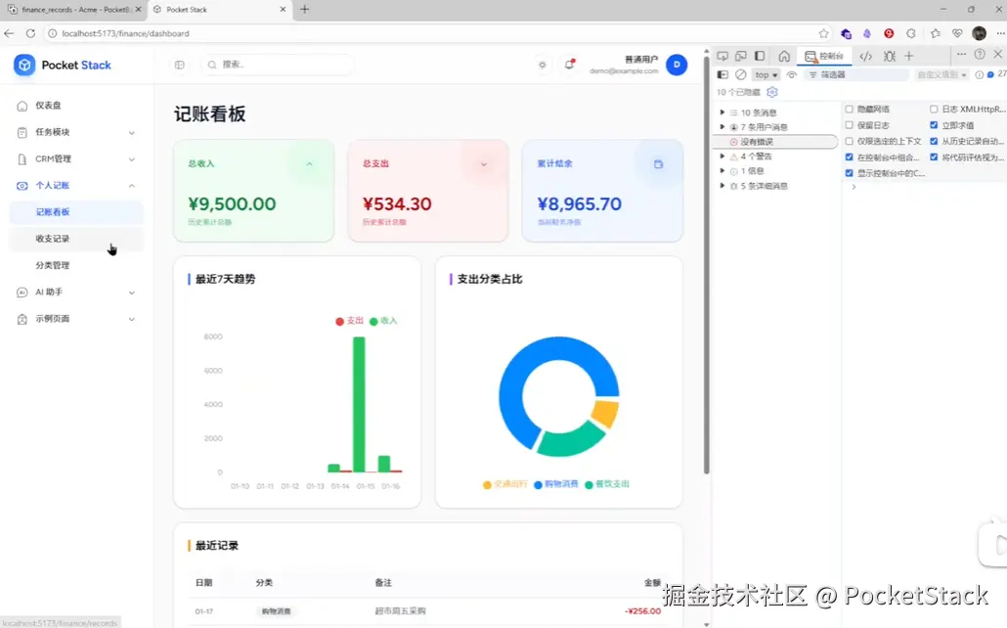1007x628 pixels.
Task: Open DevTools inspect element tool
Action: (x=722, y=56)
